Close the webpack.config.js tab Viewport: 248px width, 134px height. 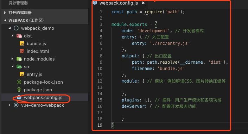[x=143, y=3]
